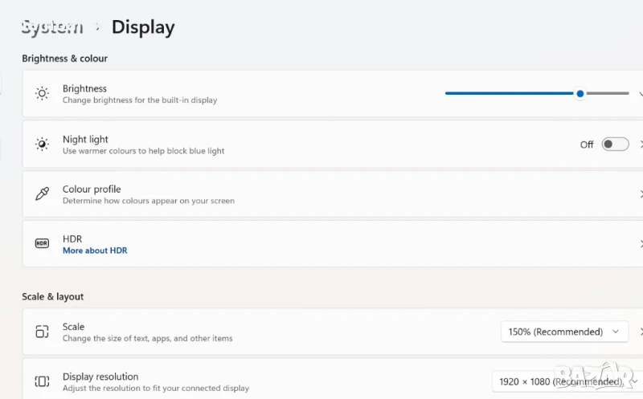Click the Scale icon
The image size is (643, 399).
42,332
